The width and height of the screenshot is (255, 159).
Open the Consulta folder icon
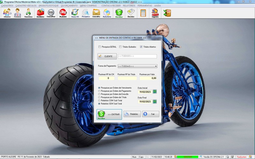(x=96, y=13)
